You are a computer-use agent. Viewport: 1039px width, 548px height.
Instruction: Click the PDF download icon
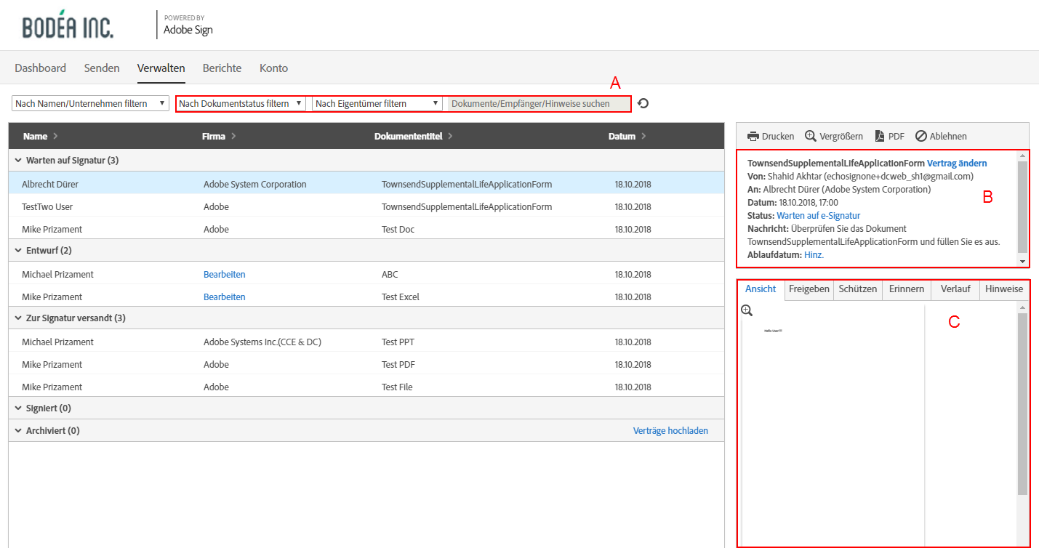[879, 136]
